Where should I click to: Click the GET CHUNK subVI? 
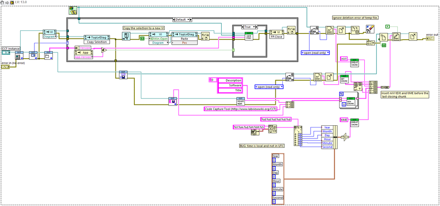click(344, 79)
